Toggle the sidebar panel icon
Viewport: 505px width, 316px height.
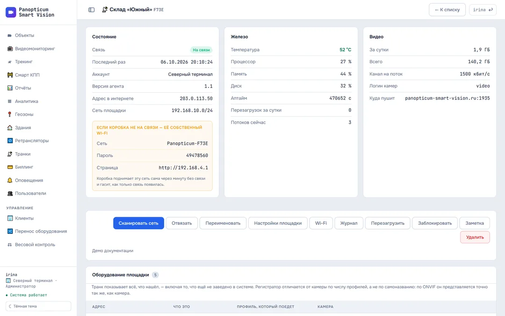92,10
